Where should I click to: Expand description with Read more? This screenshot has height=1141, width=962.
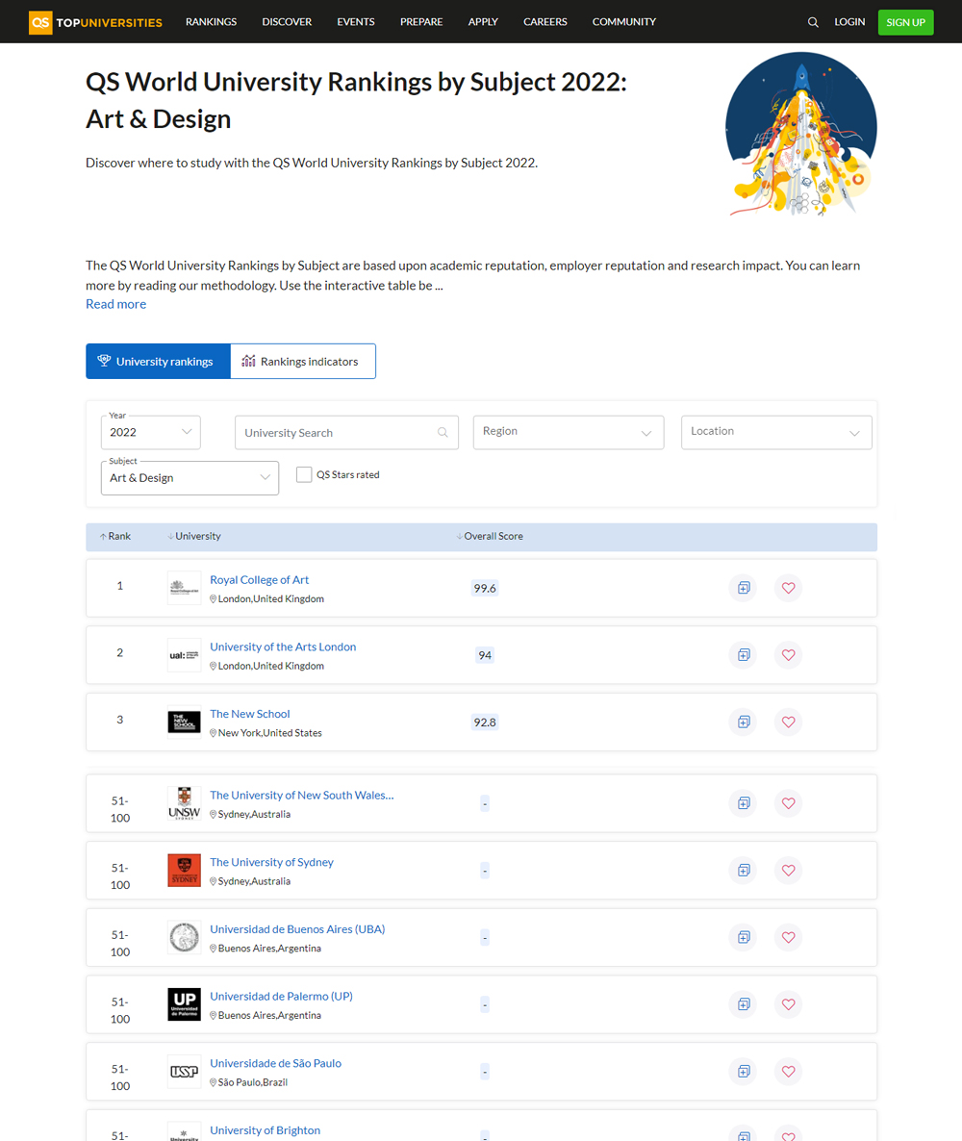click(x=115, y=304)
